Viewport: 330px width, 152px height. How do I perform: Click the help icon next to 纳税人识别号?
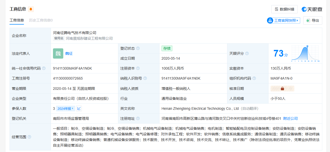(x=145, y=78)
